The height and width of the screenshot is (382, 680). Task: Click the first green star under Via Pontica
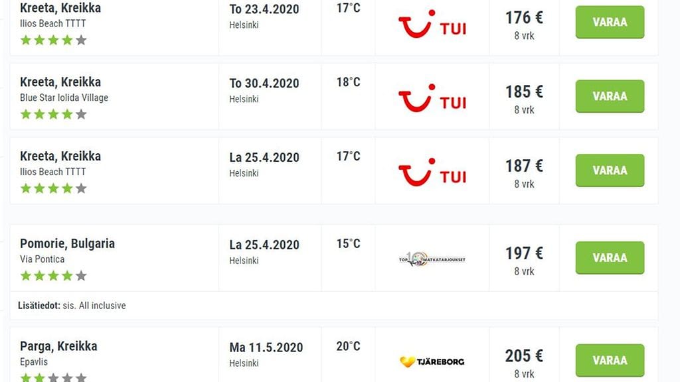(25, 275)
